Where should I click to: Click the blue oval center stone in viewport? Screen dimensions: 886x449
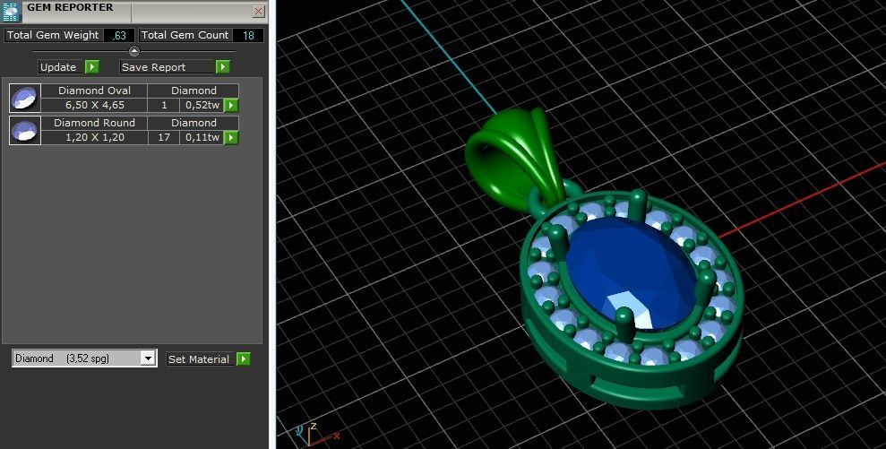pyautogui.click(x=631, y=272)
